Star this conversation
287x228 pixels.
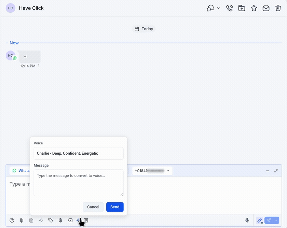[254, 8]
